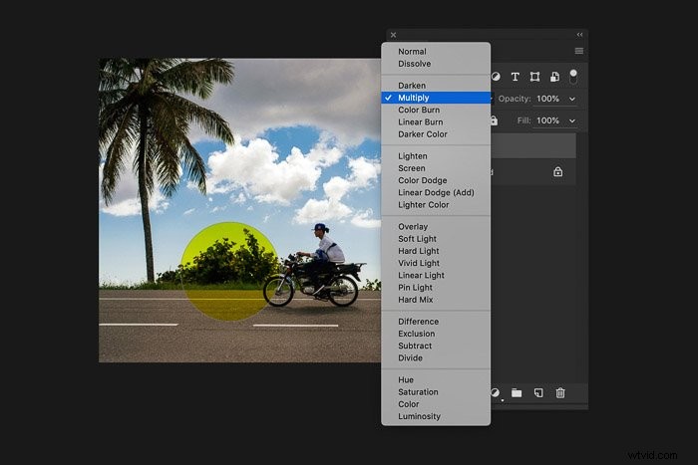Choose Lighten blend mode
The height and width of the screenshot is (465, 698).
coord(436,156)
